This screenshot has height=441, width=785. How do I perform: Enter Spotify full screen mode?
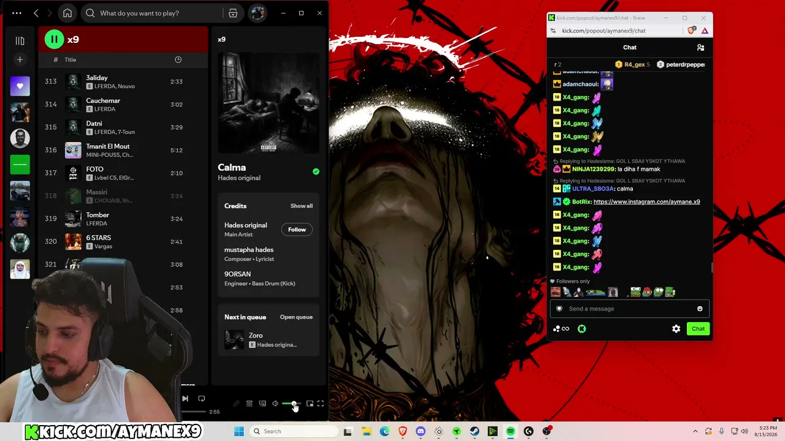pyautogui.click(x=320, y=404)
